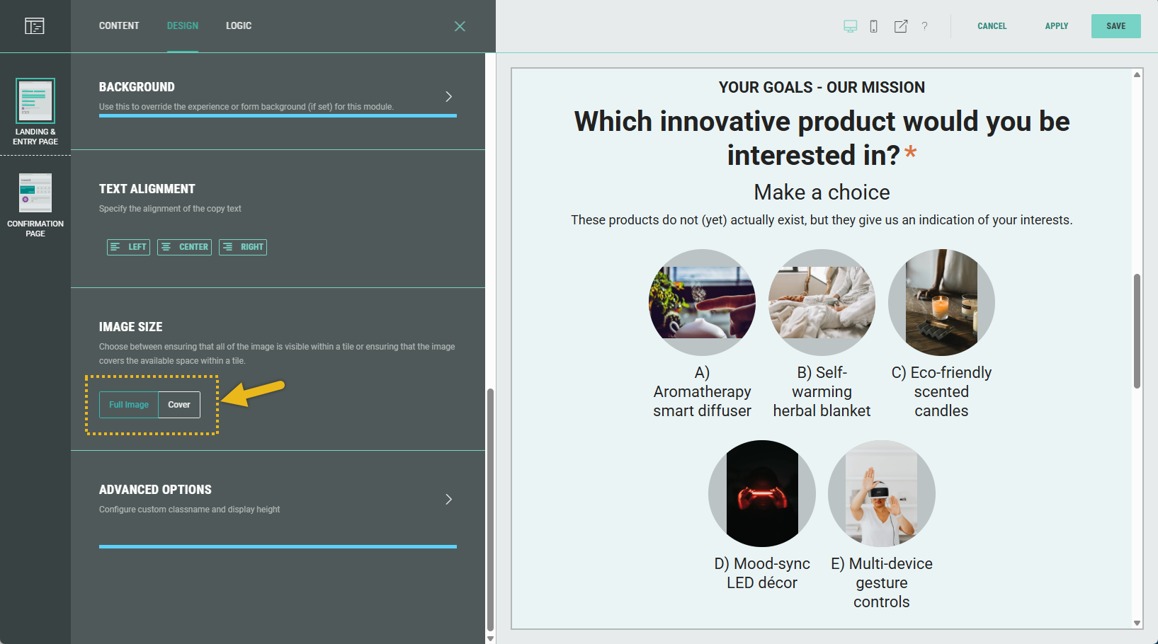1158x644 pixels.
Task: Open the Content tab
Action: 119,26
